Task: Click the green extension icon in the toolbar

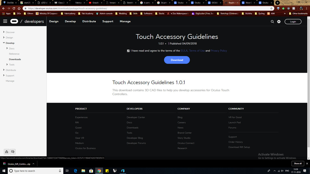Action: (283, 8)
